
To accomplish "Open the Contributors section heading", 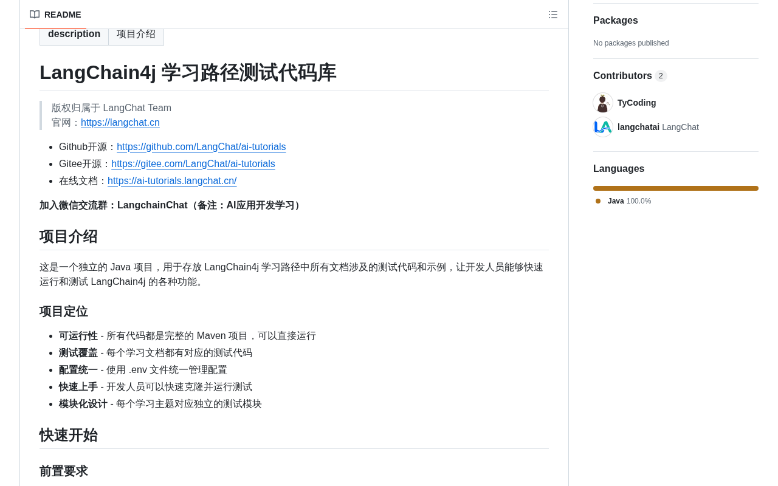I will point(622,76).
